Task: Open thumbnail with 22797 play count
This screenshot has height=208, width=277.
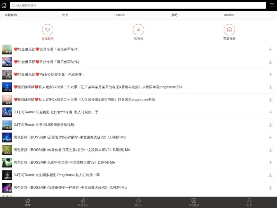Action: pyautogui.click(x=7, y=87)
